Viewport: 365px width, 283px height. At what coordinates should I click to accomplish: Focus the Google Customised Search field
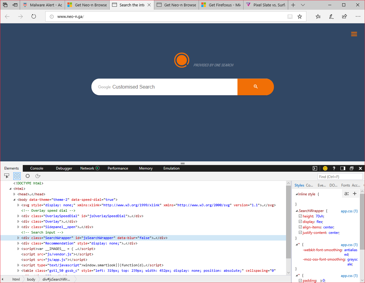[x=164, y=87]
